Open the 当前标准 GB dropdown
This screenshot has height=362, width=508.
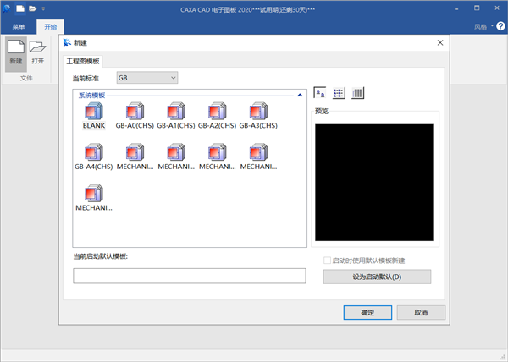click(147, 78)
